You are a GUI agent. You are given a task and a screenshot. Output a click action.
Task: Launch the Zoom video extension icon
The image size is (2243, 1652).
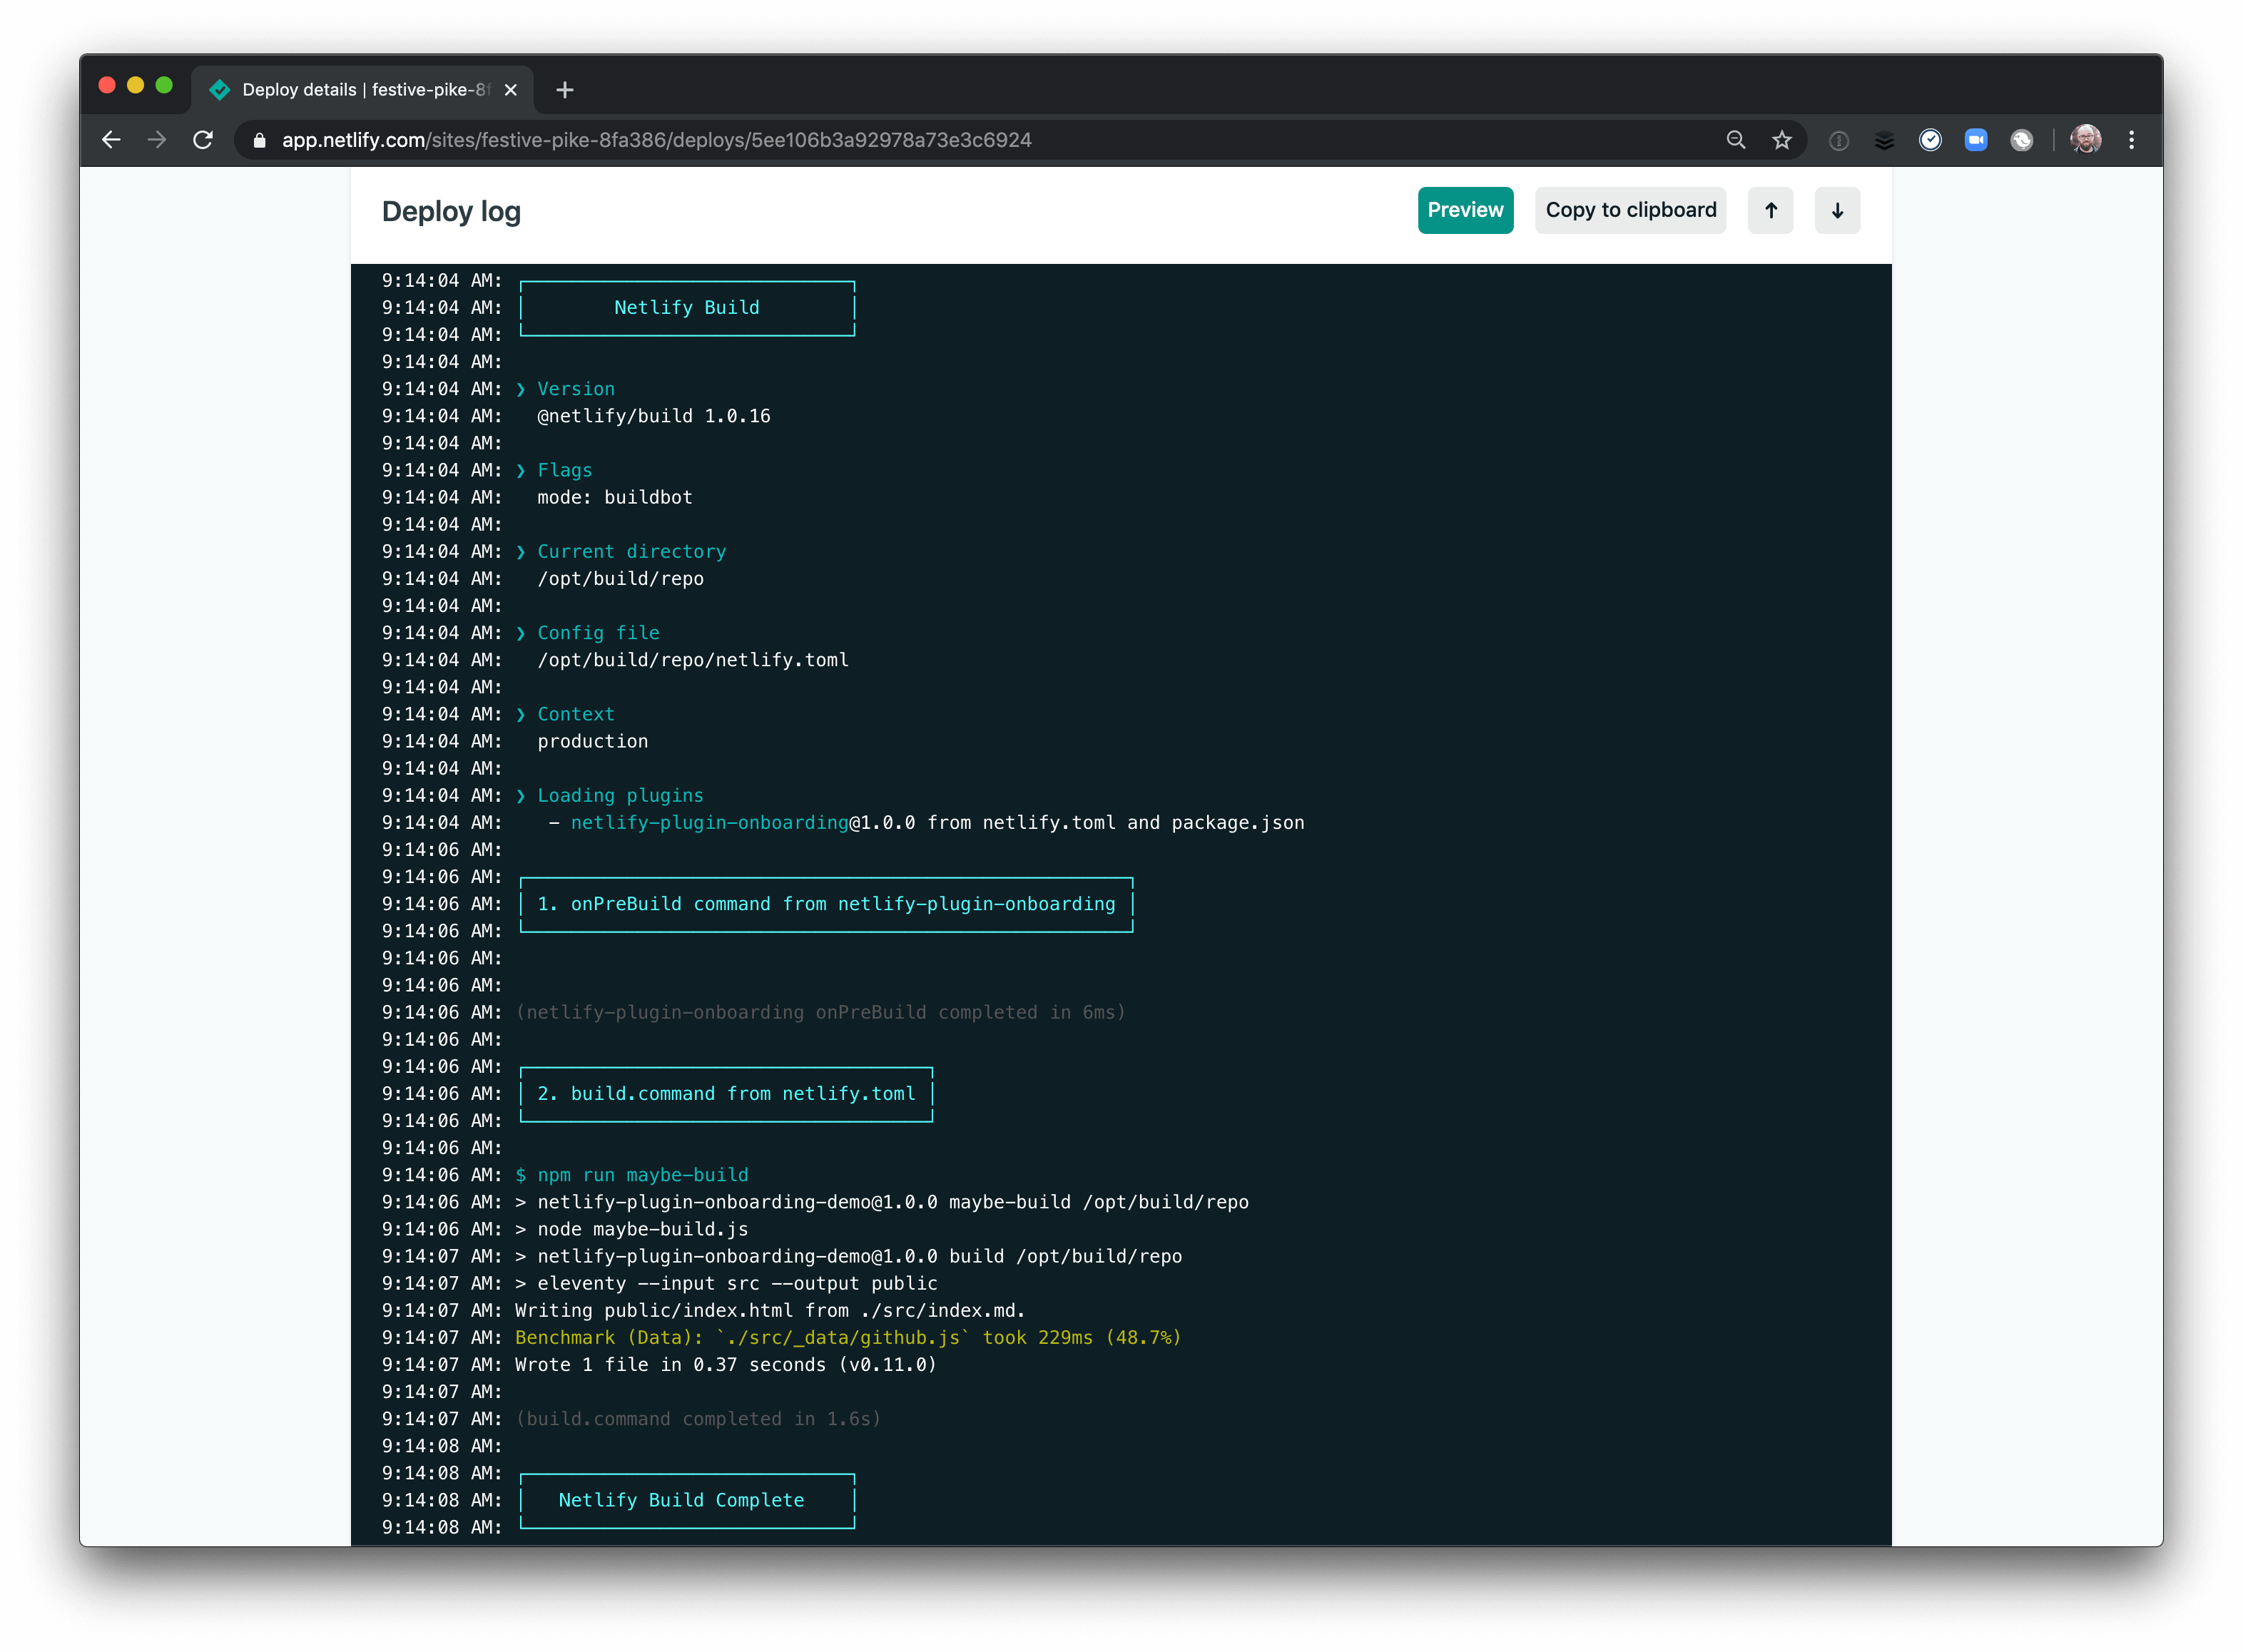pos(1976,140)
